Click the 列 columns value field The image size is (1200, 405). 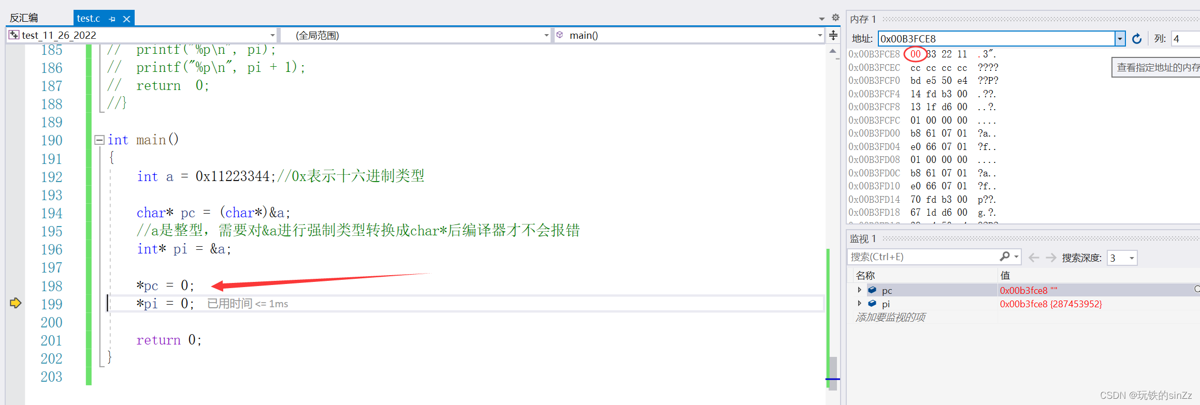tap(1185, 39)
